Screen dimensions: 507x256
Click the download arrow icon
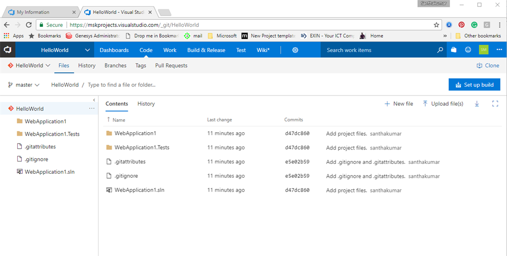coord(477,104)
